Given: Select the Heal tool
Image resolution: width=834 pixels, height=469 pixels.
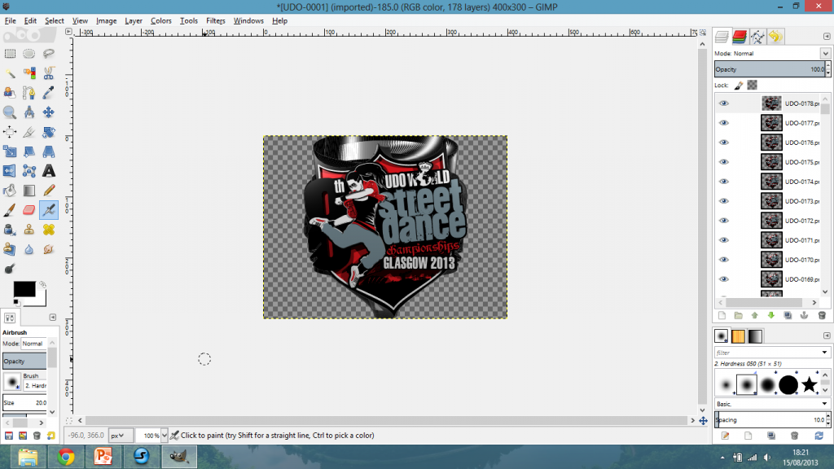Looking at the screenshot, I should (x=48, y=230).
